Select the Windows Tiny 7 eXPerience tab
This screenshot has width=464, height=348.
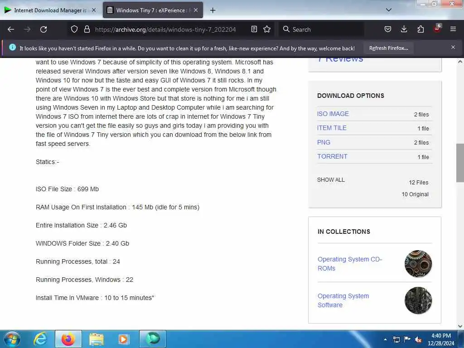(x=153, y=10)
